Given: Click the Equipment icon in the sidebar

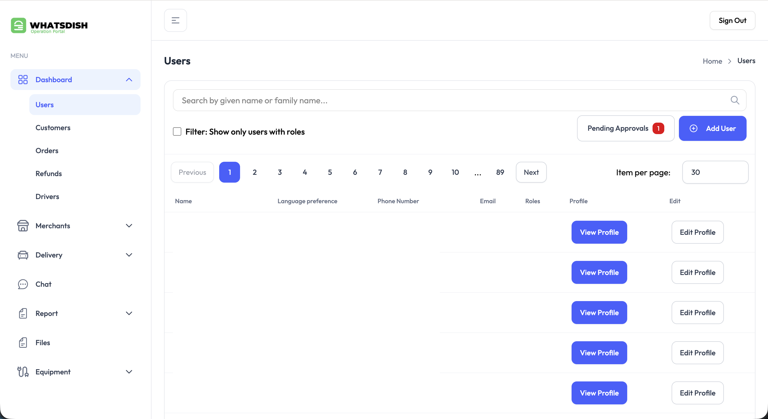Looking at the screenshot, I should click(x=23, y=372).
